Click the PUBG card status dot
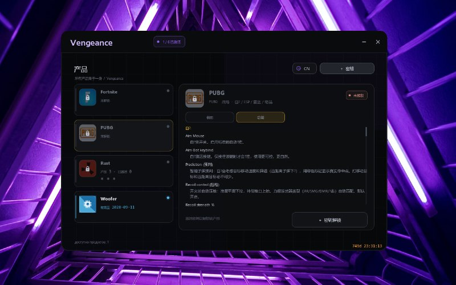 pos(168,127)
